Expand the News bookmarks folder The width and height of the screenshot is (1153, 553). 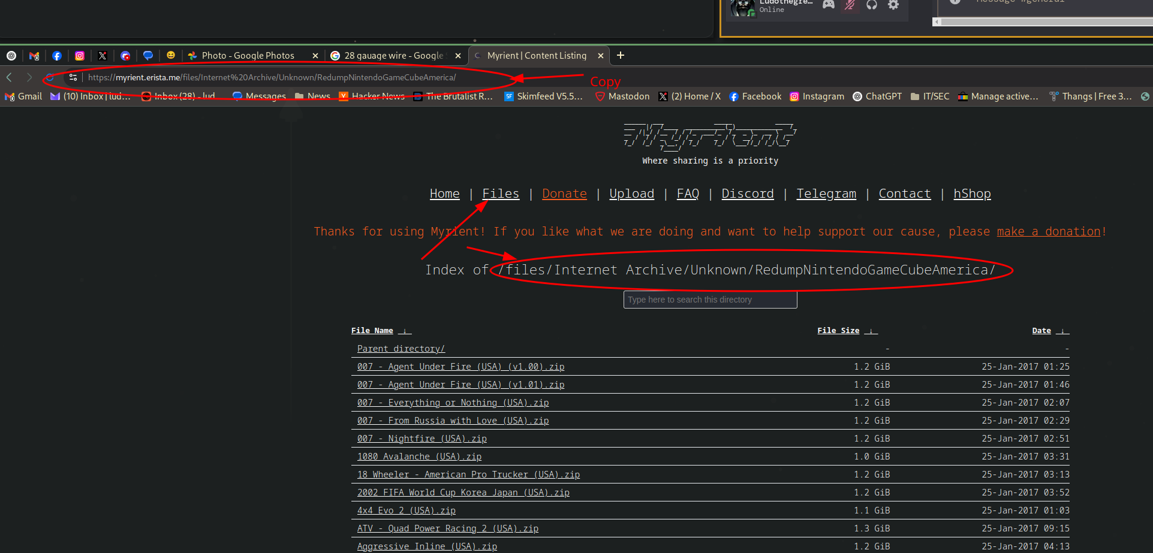313,96
